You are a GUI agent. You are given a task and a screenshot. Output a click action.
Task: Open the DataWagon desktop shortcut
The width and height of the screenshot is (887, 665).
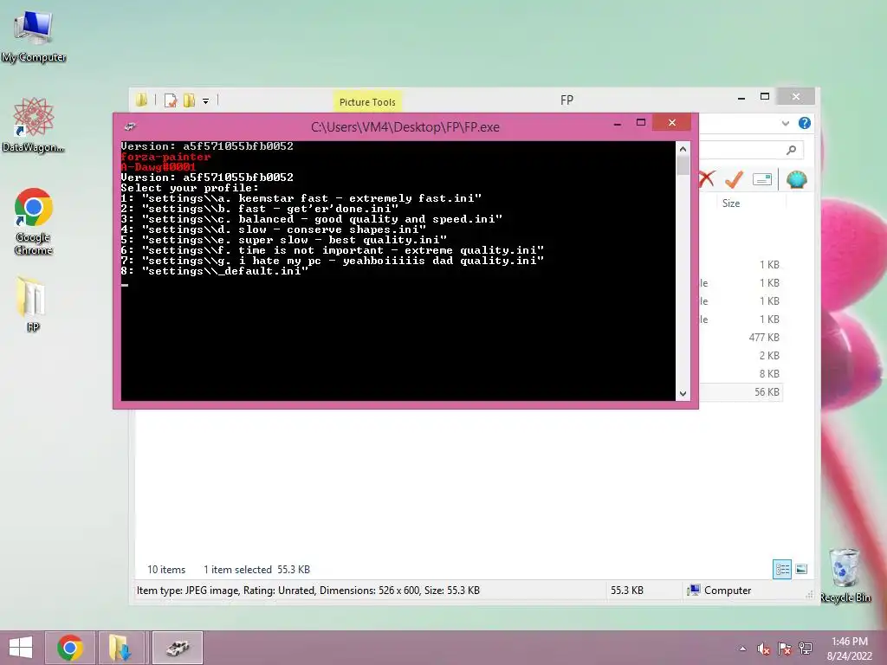click(x=34, y=125)
